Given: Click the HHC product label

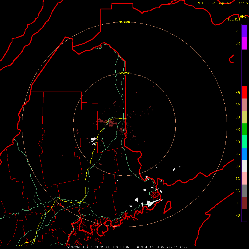Looking at the screenshot, I should pyautogui.click(x=243, y=17).
